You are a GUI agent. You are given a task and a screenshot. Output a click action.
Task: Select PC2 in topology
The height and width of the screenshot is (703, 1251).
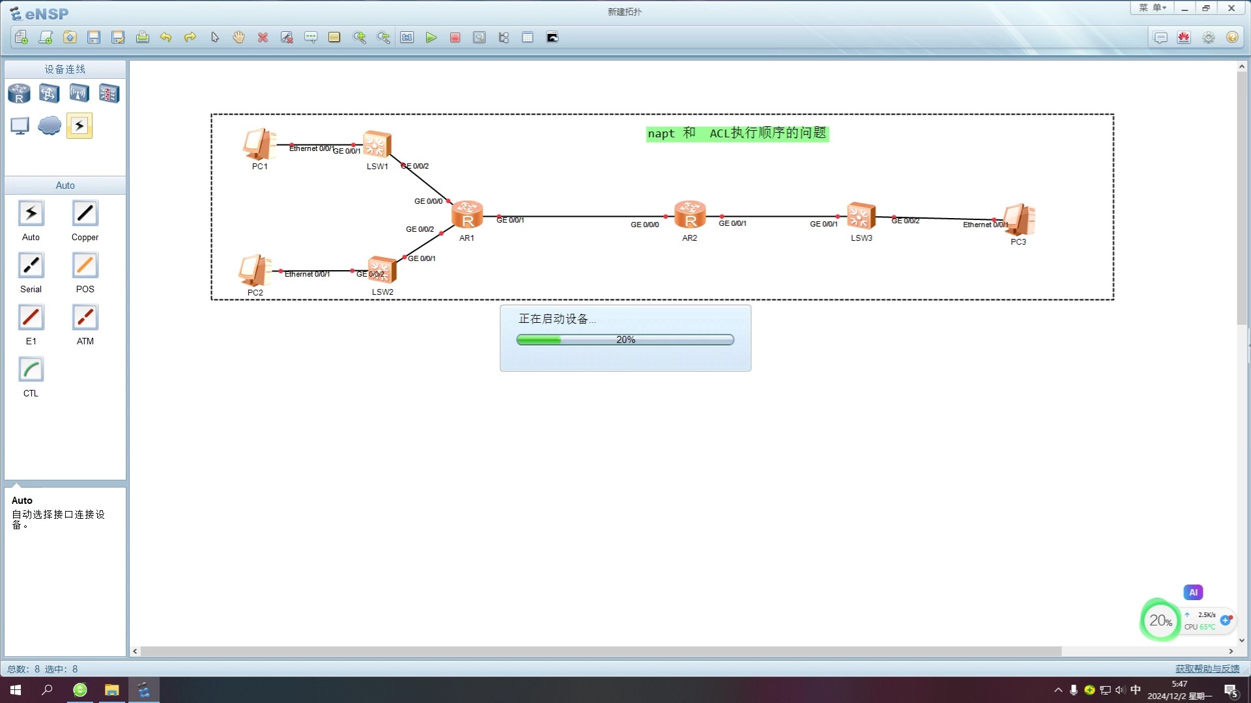click(255, 270)
